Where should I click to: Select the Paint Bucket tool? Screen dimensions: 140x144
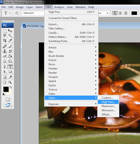tap(10, 56)
